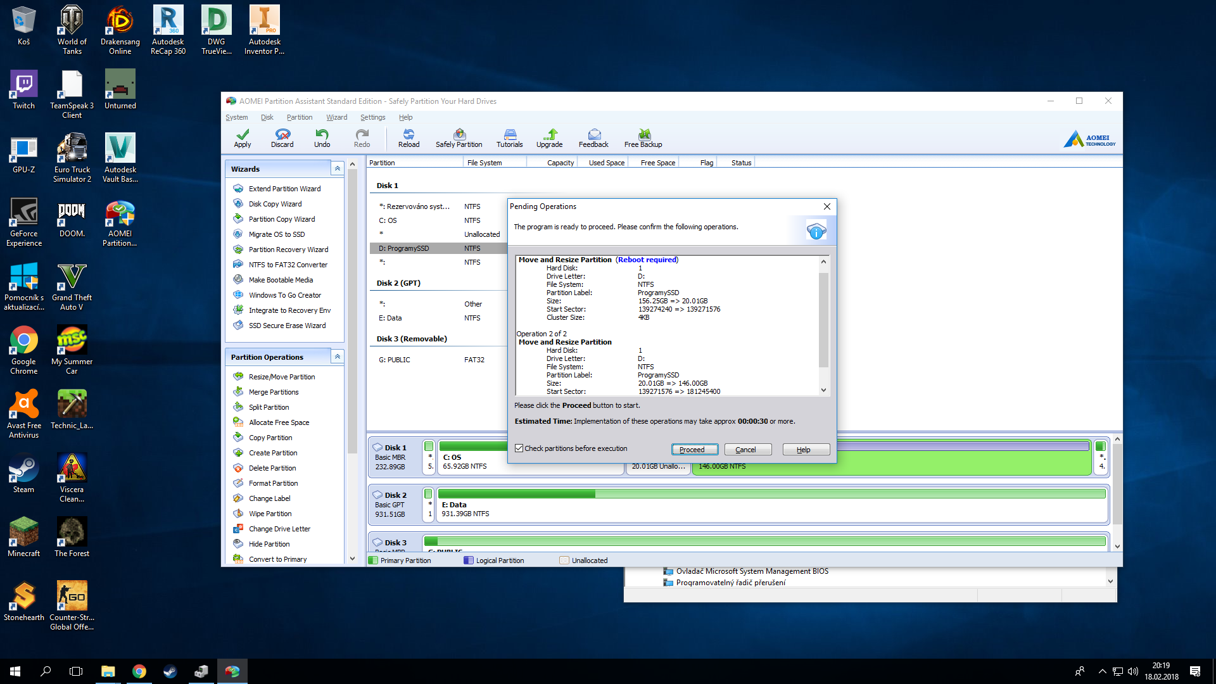Screen dimensions: 1216x684
Task: Open Make Bootable Media wizard
Action: click(x=281, y=280)
